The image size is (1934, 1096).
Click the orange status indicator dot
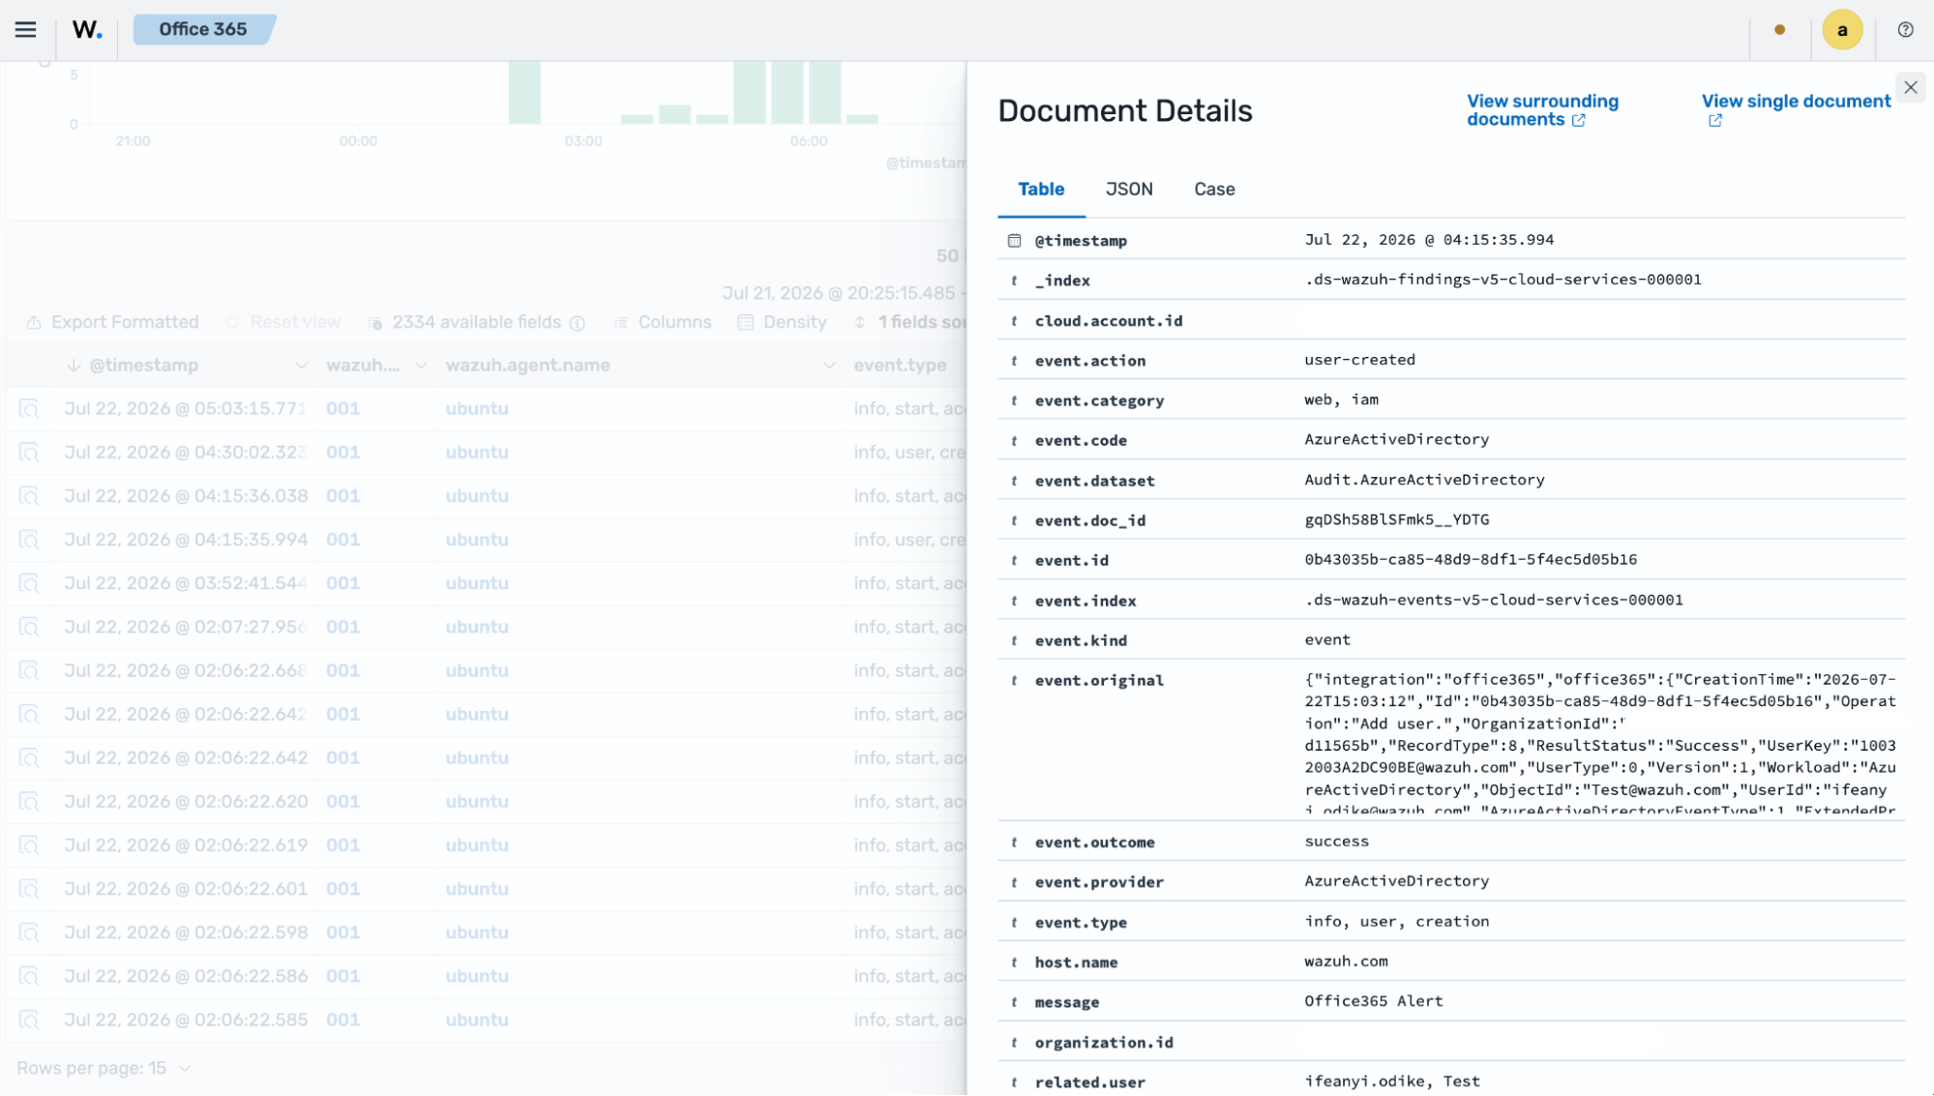coord(1779,30)
